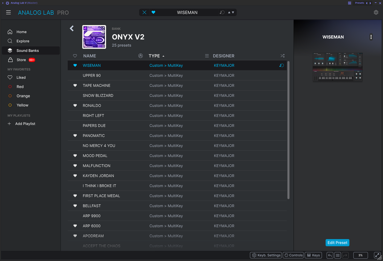Select the PAPERS DUE preset

point(177,126)
